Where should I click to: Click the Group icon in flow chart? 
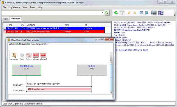point(29,56)
